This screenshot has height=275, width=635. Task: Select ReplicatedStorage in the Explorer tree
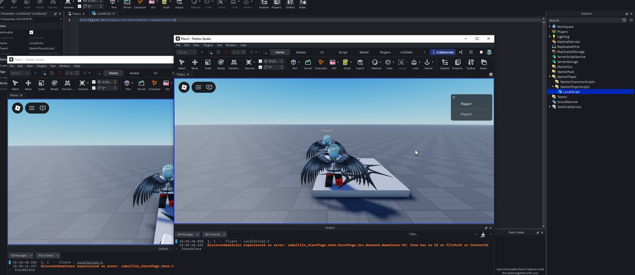tap(571, 52)
